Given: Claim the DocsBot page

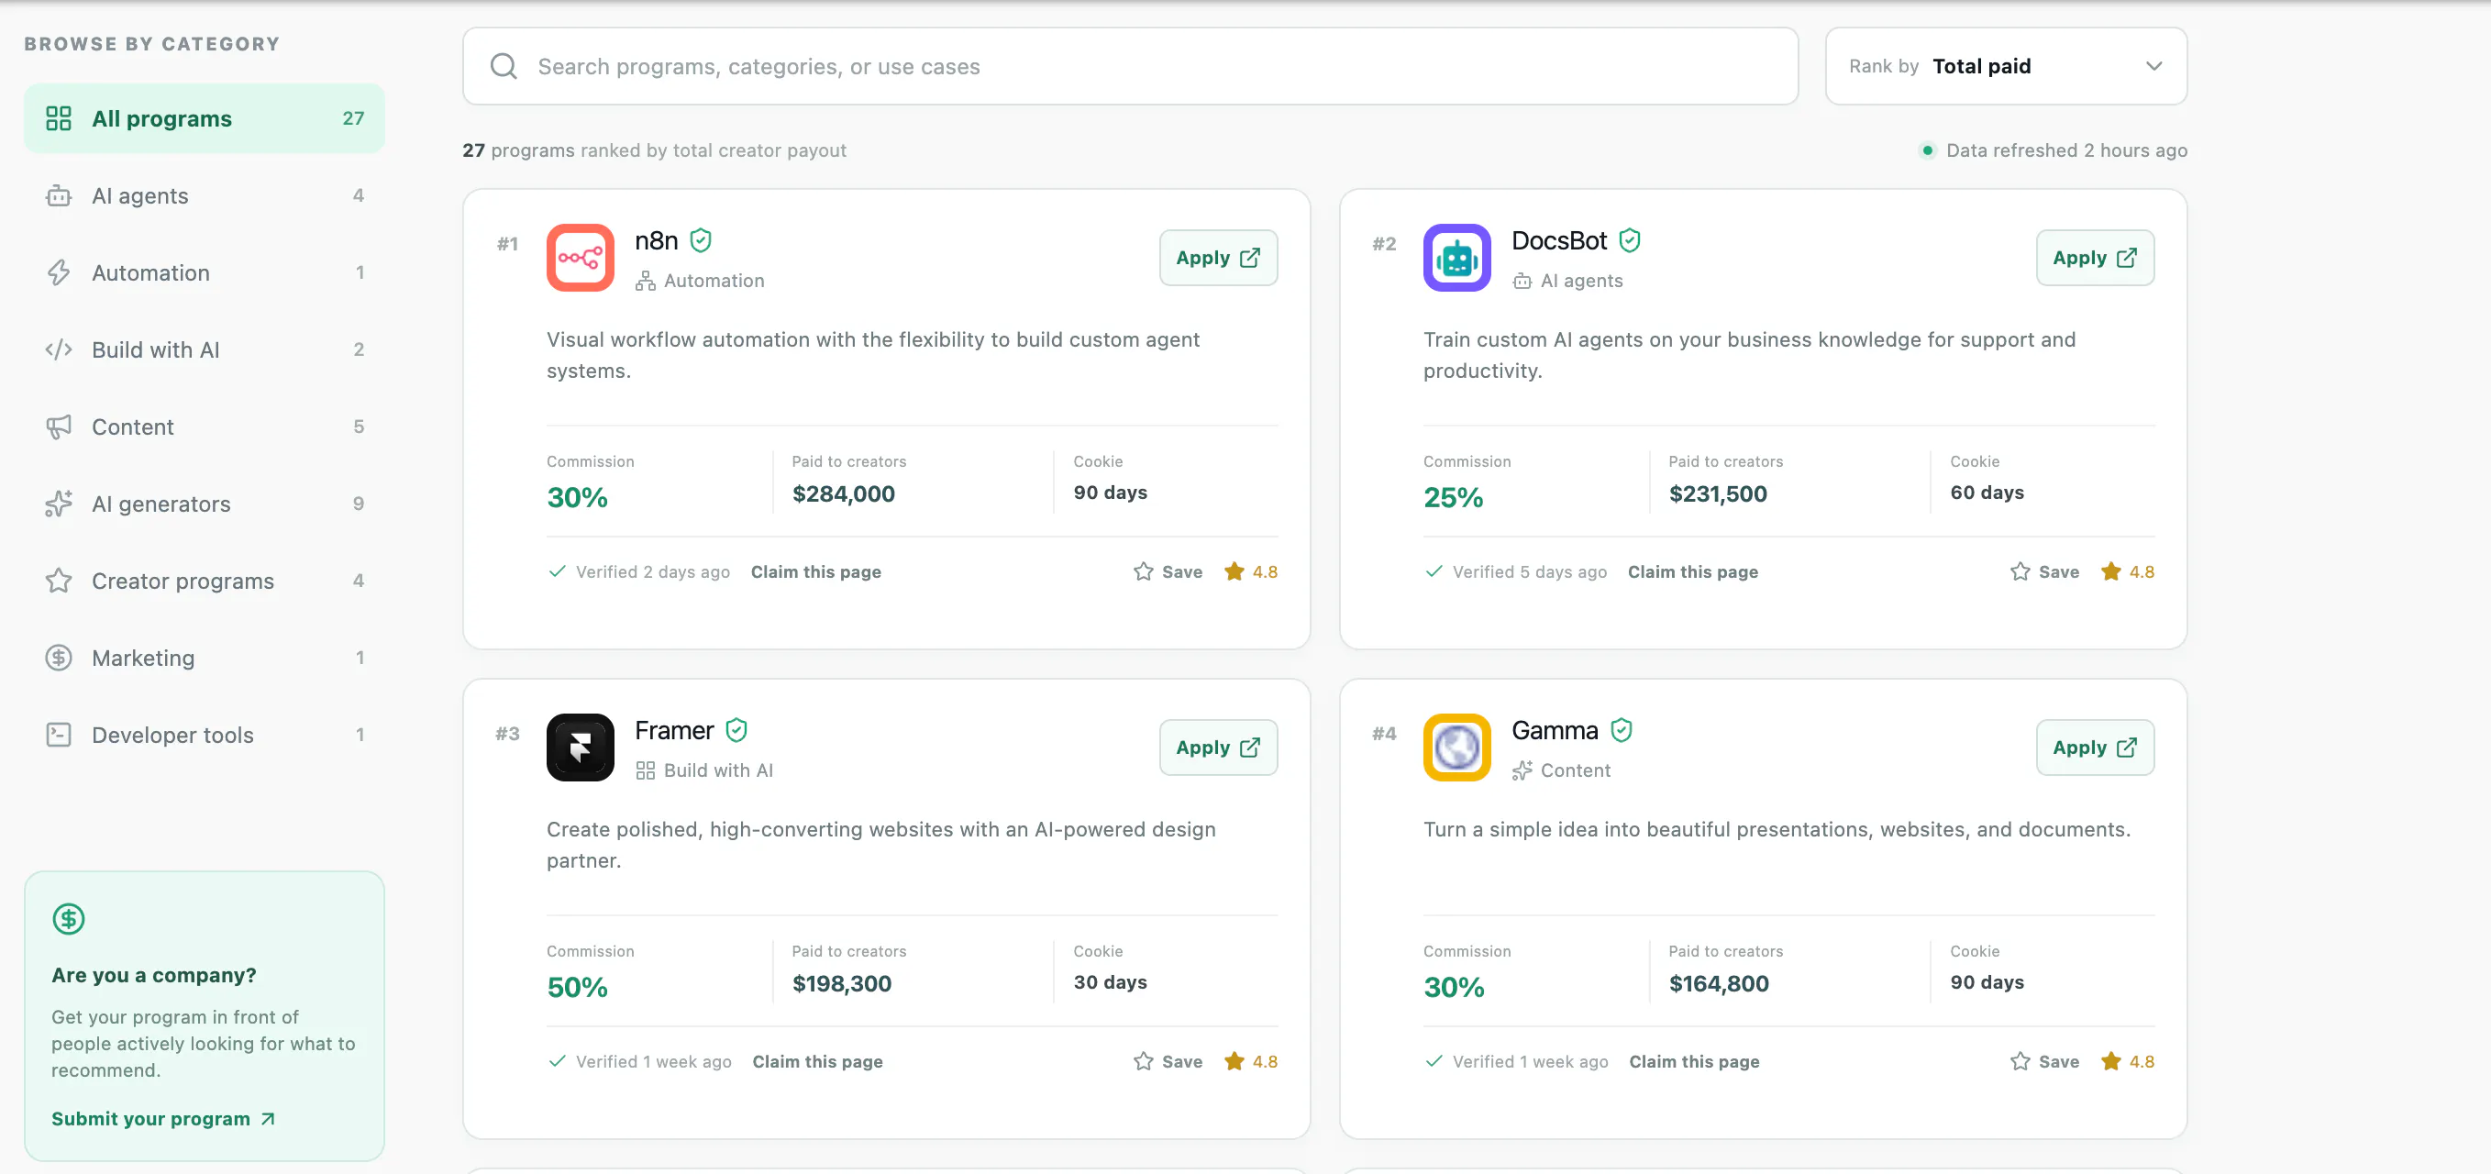Looking at the screenshot, I should 1692,571.
